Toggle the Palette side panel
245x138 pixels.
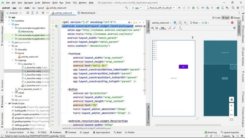(148, 26)
